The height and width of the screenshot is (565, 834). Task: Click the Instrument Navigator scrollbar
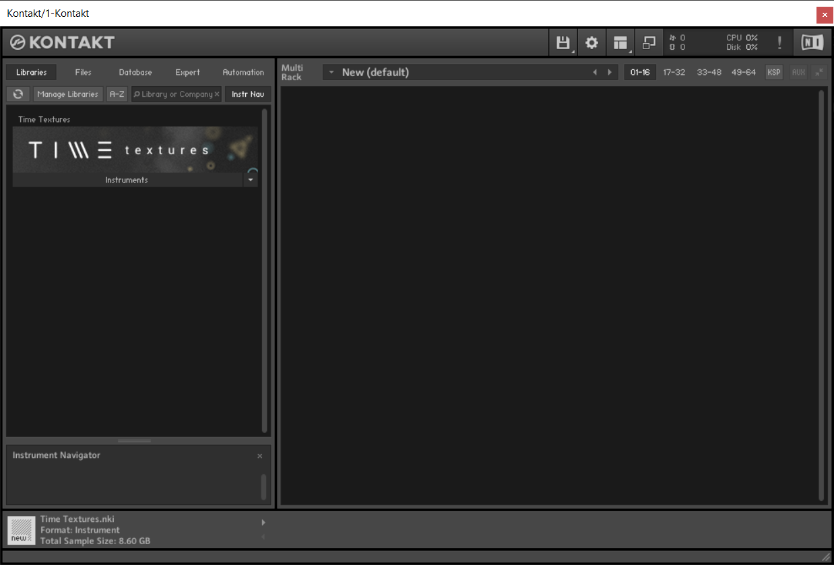coord(263,487)
